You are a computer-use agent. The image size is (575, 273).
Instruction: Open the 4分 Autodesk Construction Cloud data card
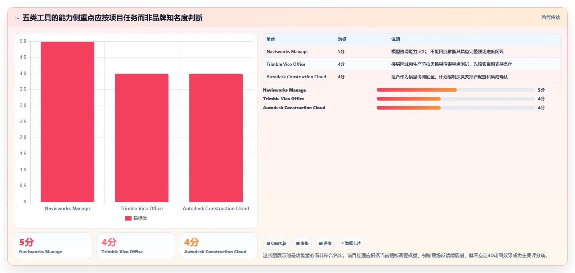(x=218, y=246)
